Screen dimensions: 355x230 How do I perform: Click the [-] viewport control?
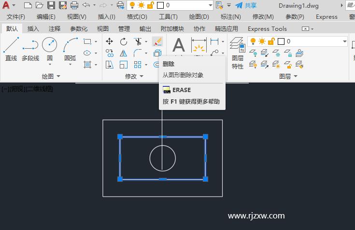pyautogui.click(x=5, y=89)
